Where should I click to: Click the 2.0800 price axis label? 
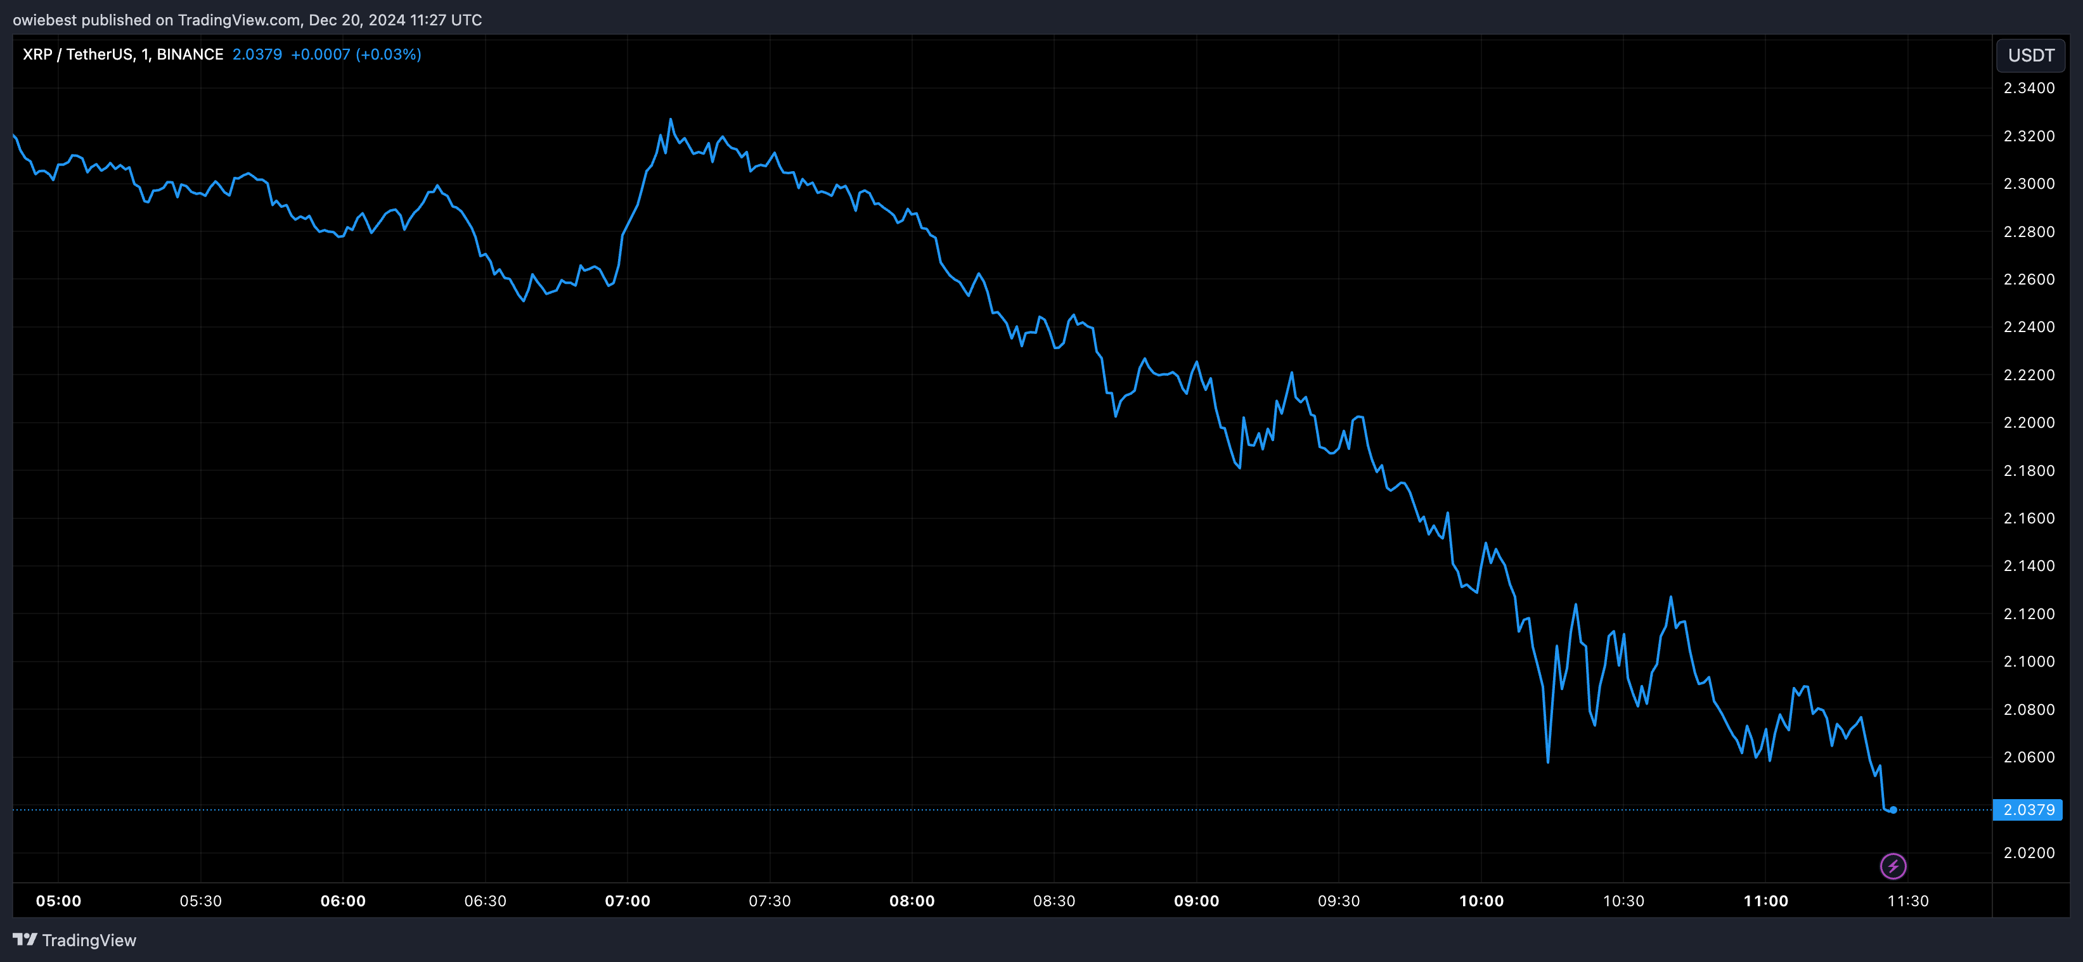tap(2029, 709)
